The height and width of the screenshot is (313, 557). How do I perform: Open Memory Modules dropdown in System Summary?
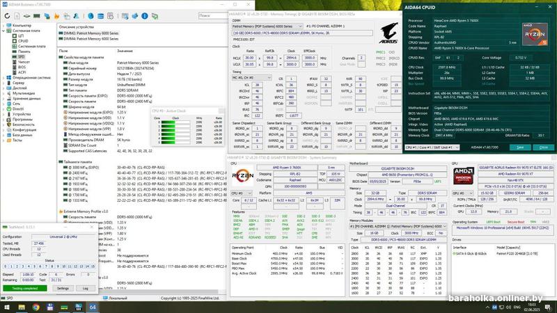(398, 226)
